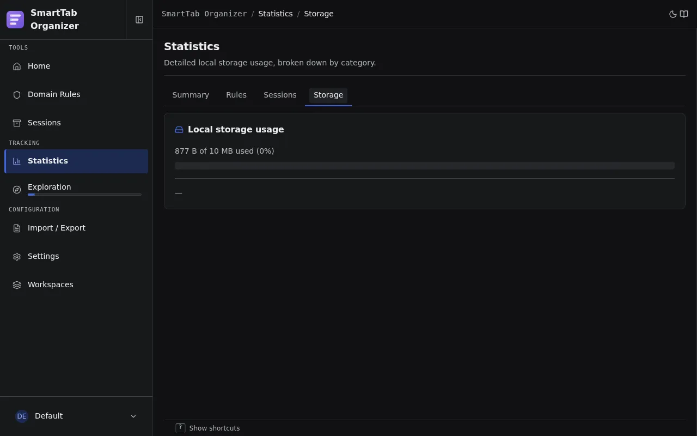Expand the Default workspace chevron
697x436 pixels.
[133, 416]
